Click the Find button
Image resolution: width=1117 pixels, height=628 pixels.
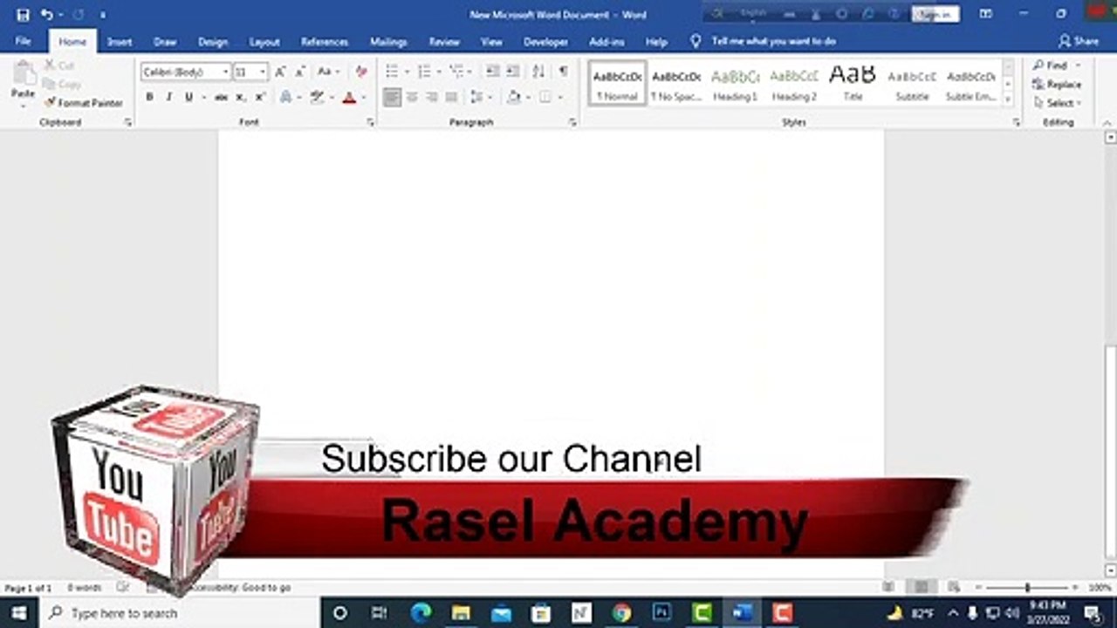pyautogui.click(x=1050, y=65)
